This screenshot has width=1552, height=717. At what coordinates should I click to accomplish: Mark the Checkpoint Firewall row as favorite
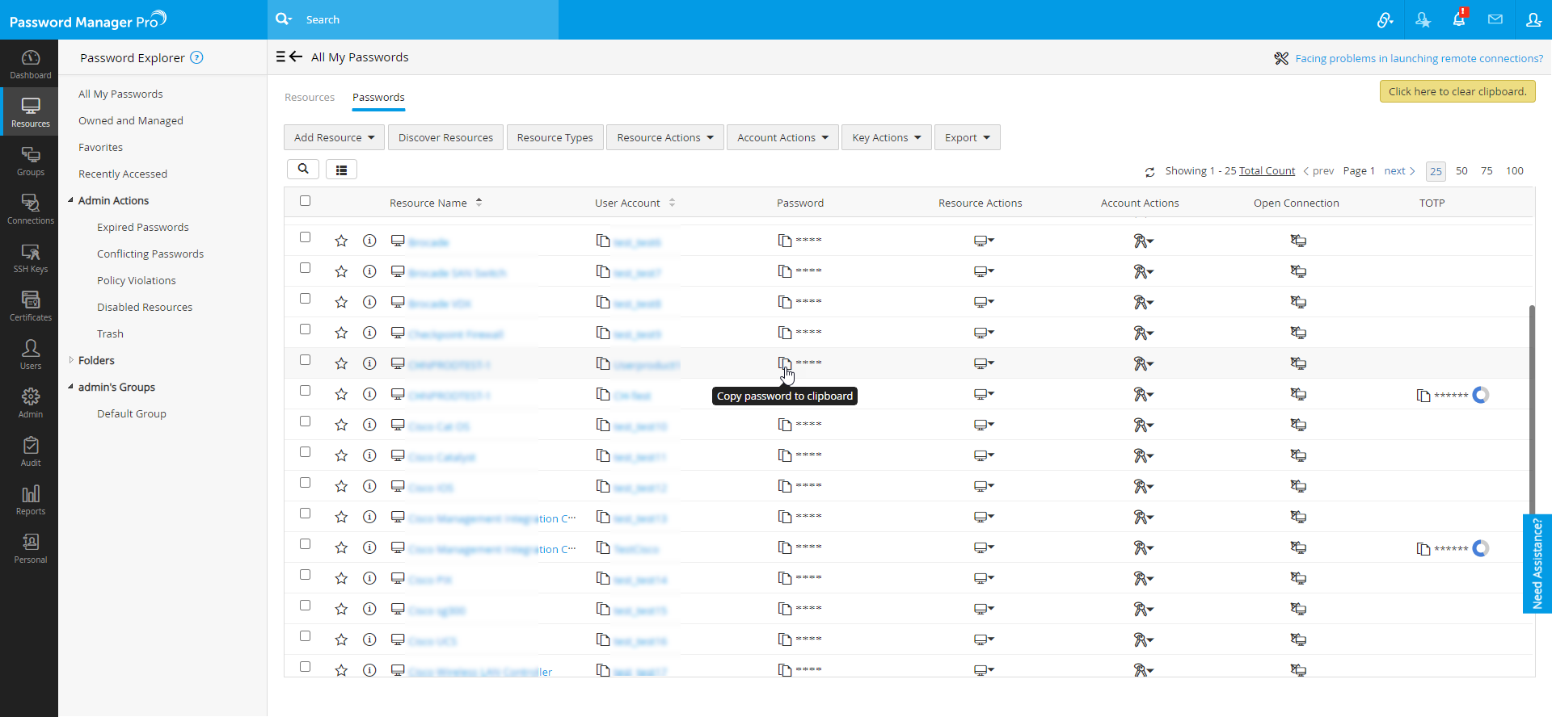click(x=341, y=333)
